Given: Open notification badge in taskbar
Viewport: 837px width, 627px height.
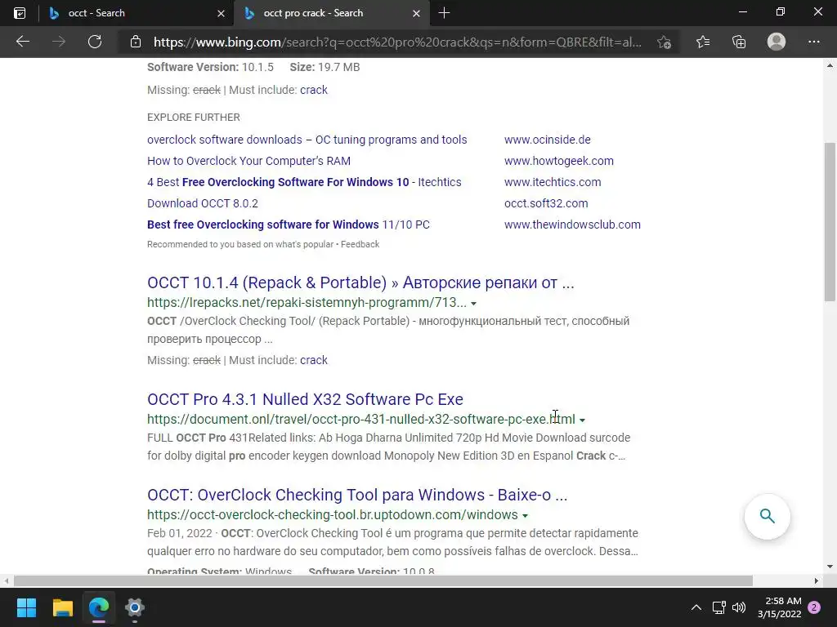Looking at the screenshot, I should click(814, 607).
